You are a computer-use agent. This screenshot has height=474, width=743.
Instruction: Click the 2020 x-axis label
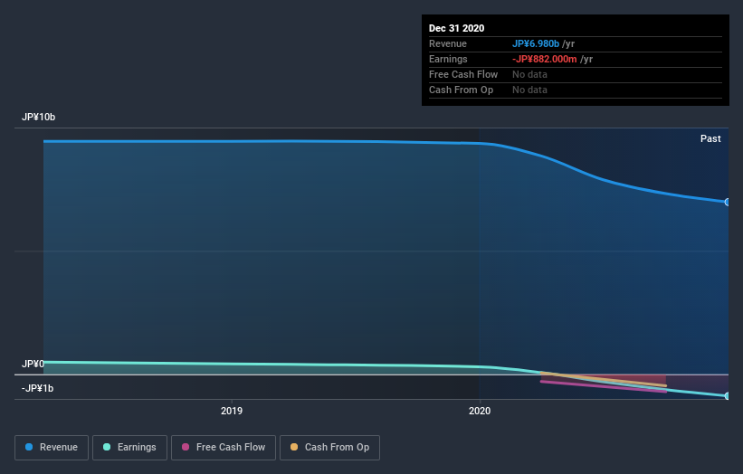(x=480, y=411)
